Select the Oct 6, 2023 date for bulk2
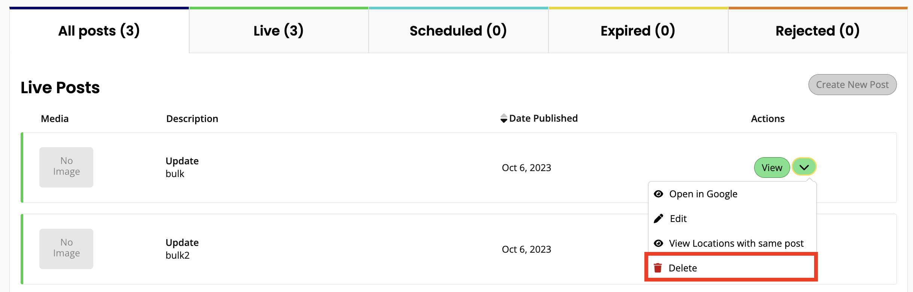Viewport: 913px width, 292px height. pyautogui.click(x=526, y=249)
